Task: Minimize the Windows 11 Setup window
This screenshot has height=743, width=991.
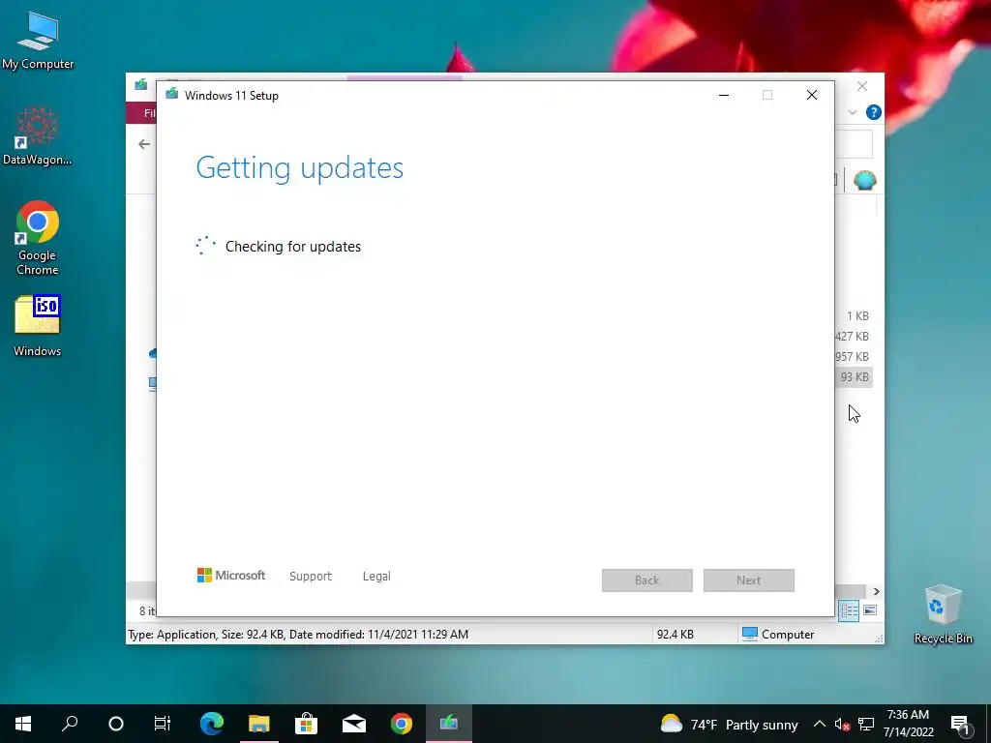Action: [724, 95]
